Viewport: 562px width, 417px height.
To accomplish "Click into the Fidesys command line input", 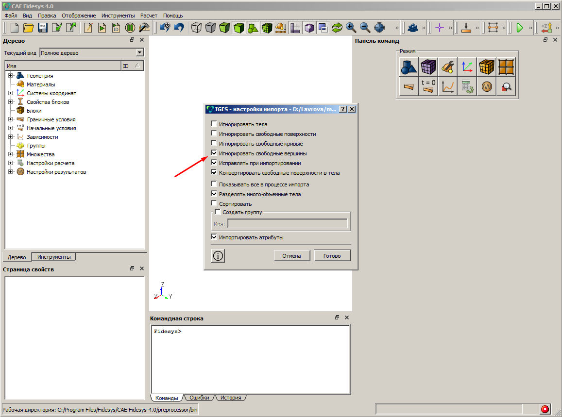I will click(x=251, y=359).
